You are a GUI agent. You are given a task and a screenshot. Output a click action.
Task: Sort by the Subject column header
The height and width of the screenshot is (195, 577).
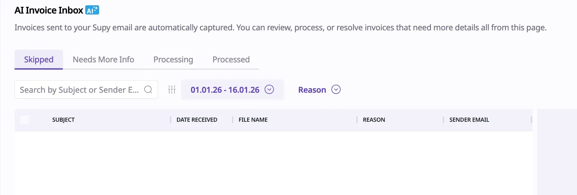(63, 120)
